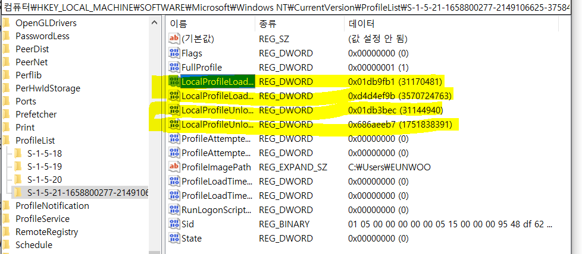The height and width of the screenshot is (254, 582).
Task: Click data 0x00000001 (1) of FullProfile
Action: pyautogui.click(x=378, y=68)
